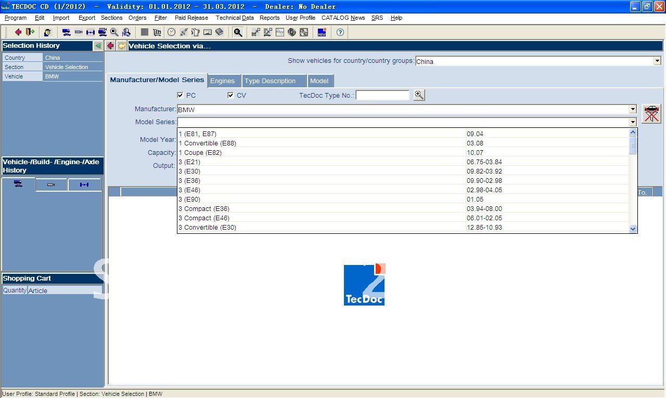Open the Program menu
Screen dimensions: 666x398
coord(16,18)
